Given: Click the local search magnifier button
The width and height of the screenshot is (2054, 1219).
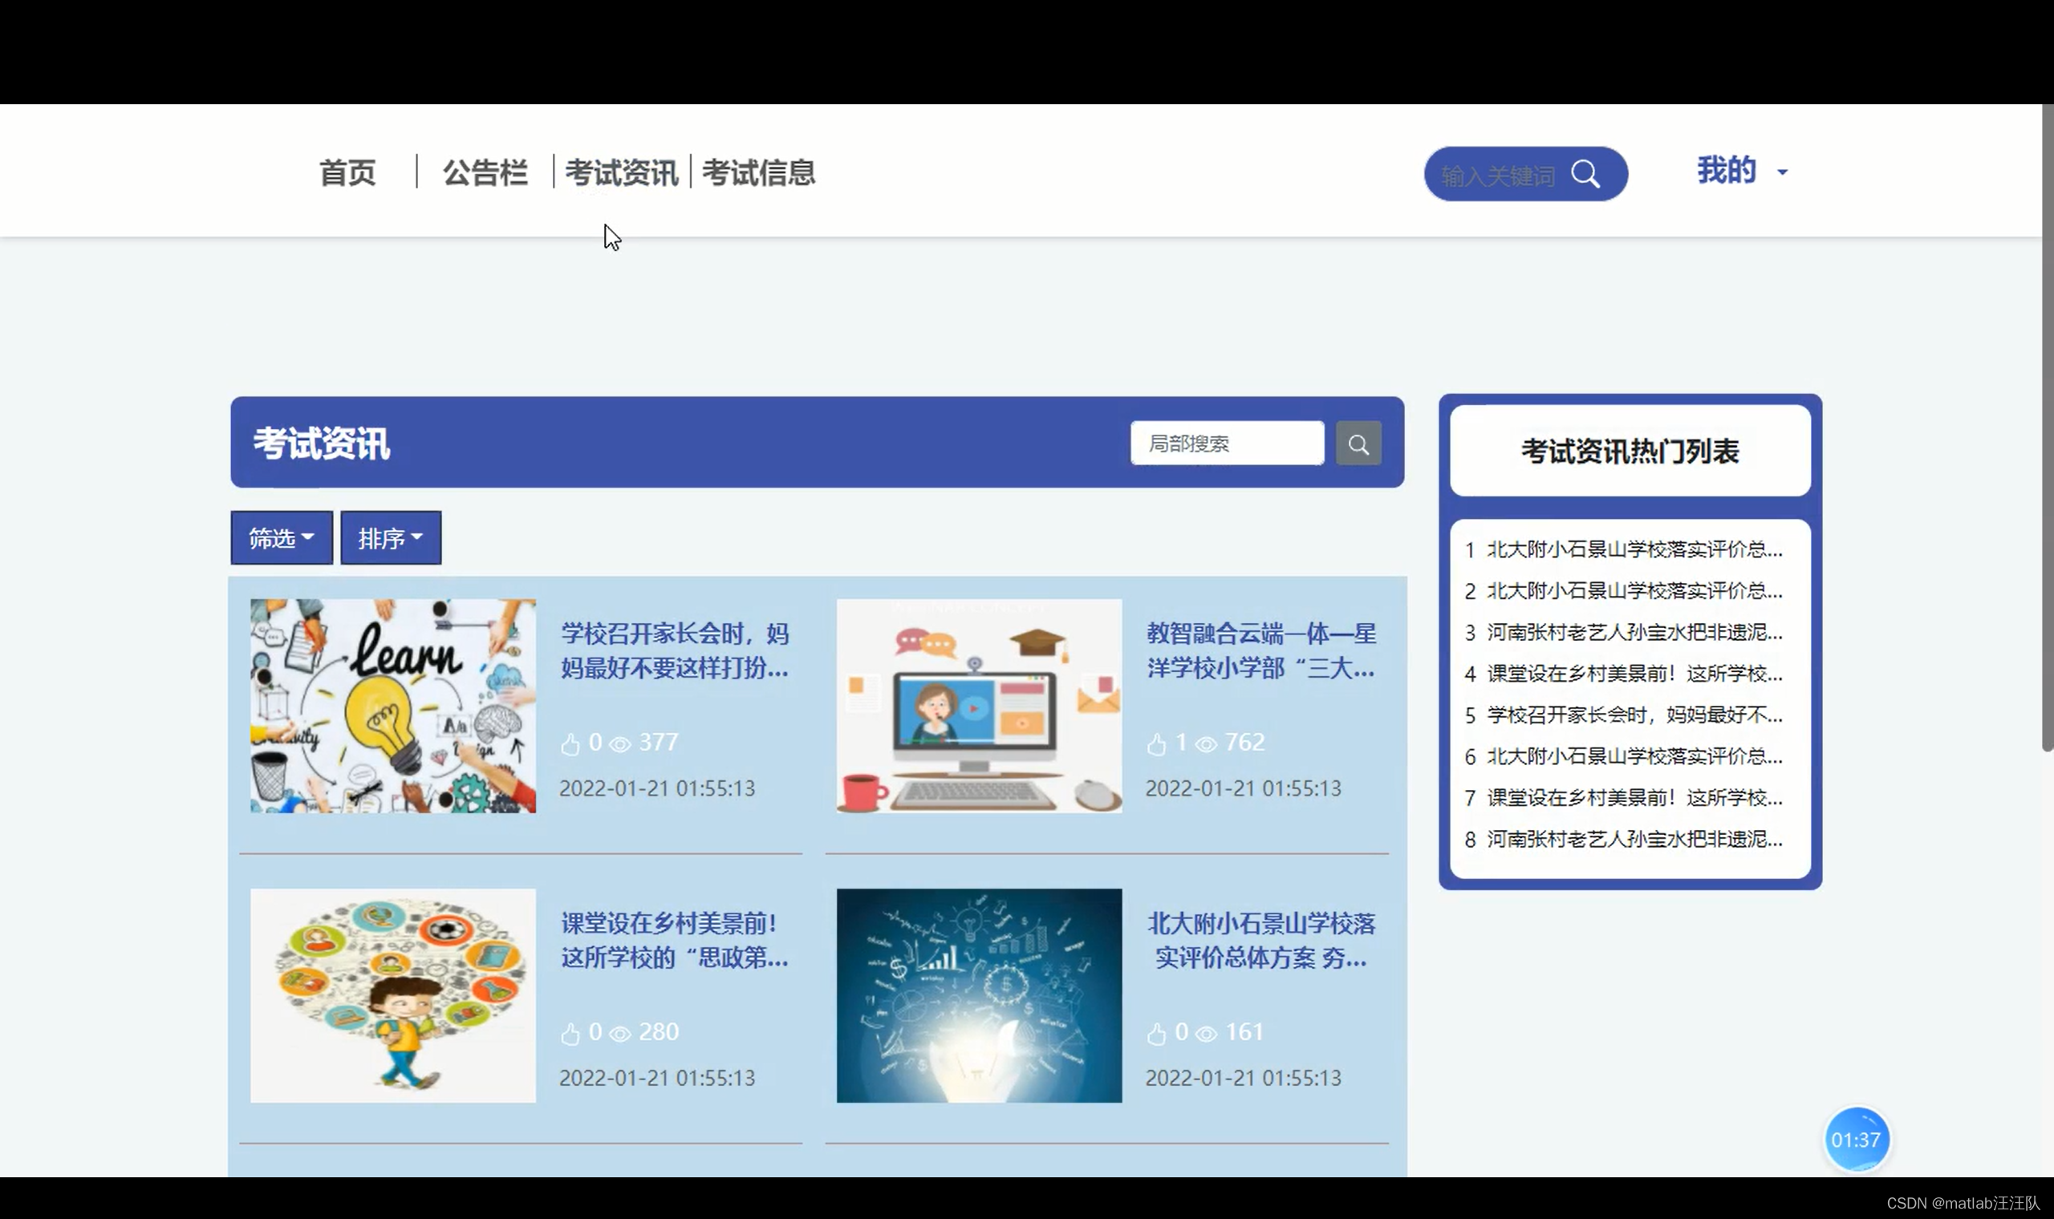Looking at the screenshot, I should [1359, 443].
